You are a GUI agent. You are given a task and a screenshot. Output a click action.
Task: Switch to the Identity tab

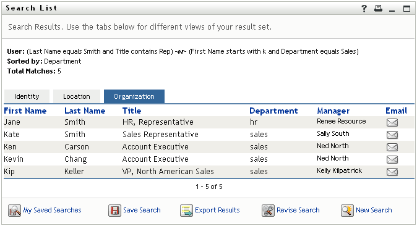[x=27, y=96]
